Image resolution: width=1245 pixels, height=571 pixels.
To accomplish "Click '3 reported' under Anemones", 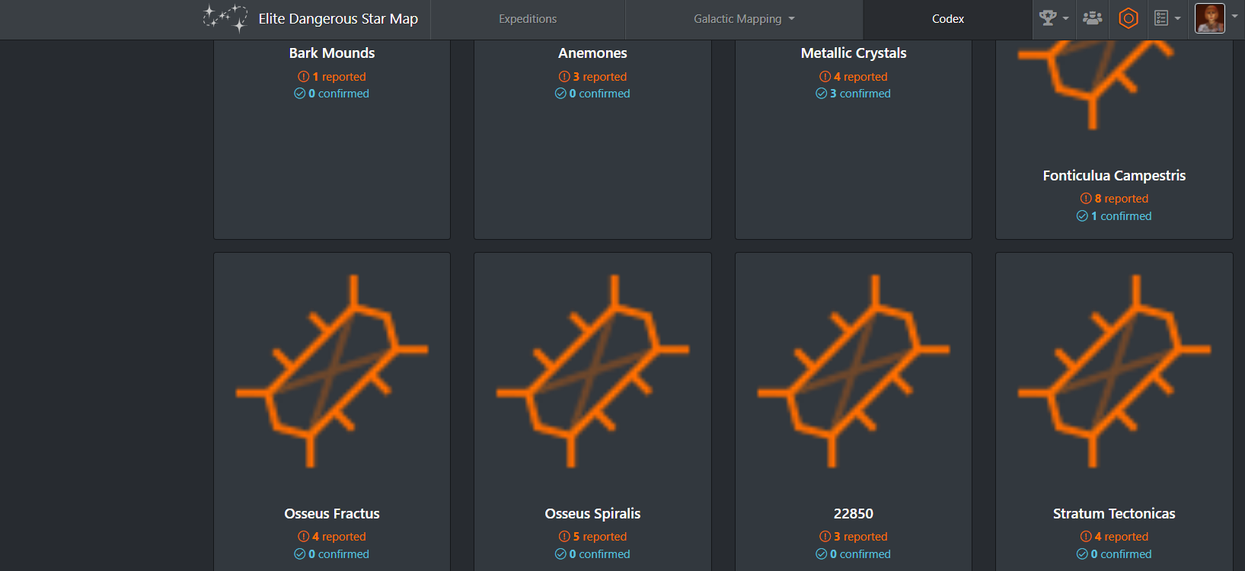I will click(592, 77).
